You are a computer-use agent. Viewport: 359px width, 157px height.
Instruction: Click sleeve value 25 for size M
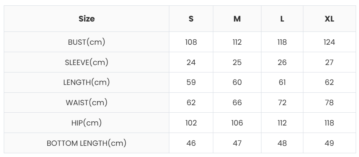pyautogui.click(x=237, y=62)
